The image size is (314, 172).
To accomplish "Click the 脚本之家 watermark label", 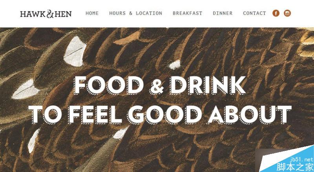I will pyautogui.click(x=295, y=167).
